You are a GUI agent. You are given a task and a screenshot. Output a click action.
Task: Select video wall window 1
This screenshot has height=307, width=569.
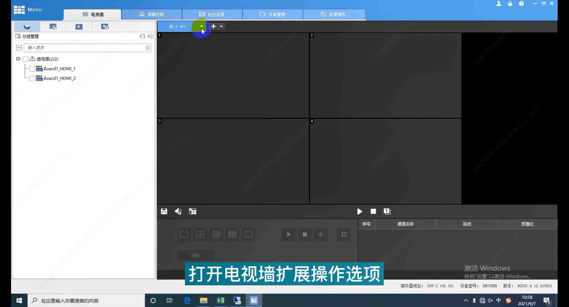tap(233, 75)
